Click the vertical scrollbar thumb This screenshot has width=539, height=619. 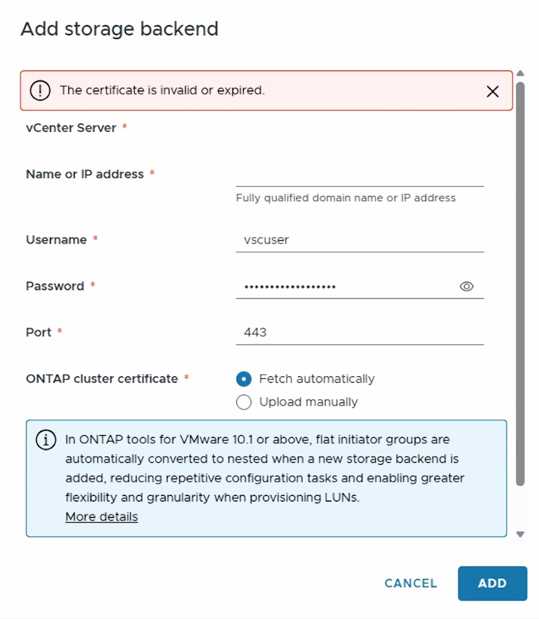click(x=520, y=283)
